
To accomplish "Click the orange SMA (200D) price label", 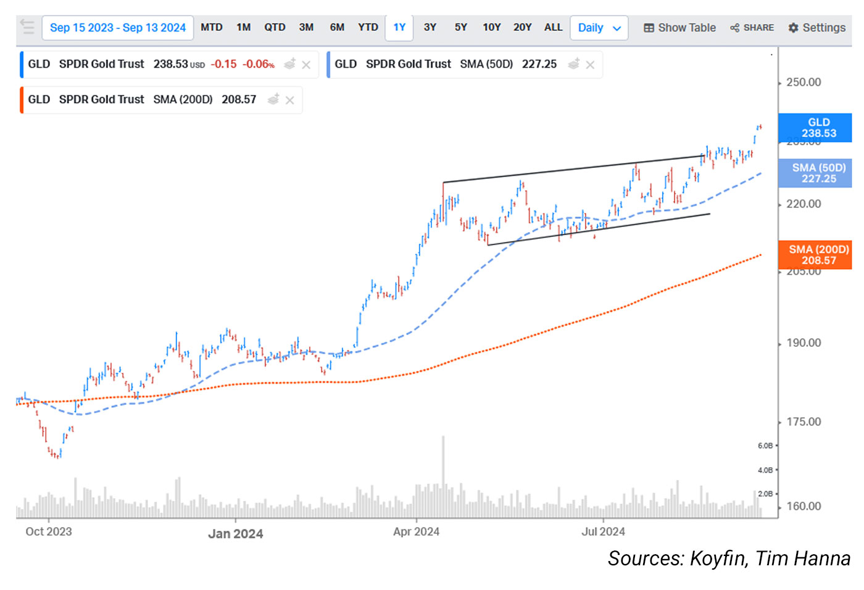I will 818,255.
